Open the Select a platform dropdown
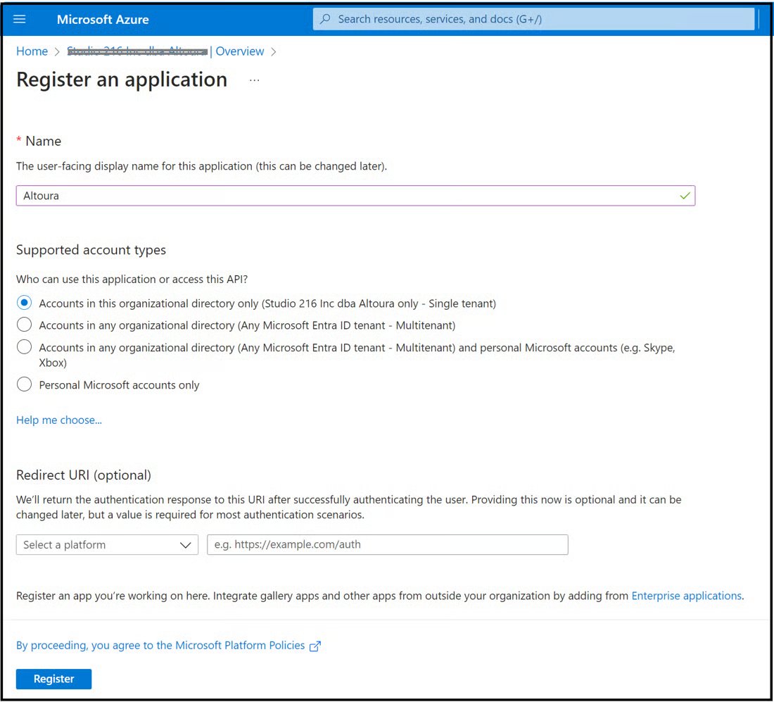The height and width of the screenshot is (702, 774). pyautogui.click(x=107, y=544)
